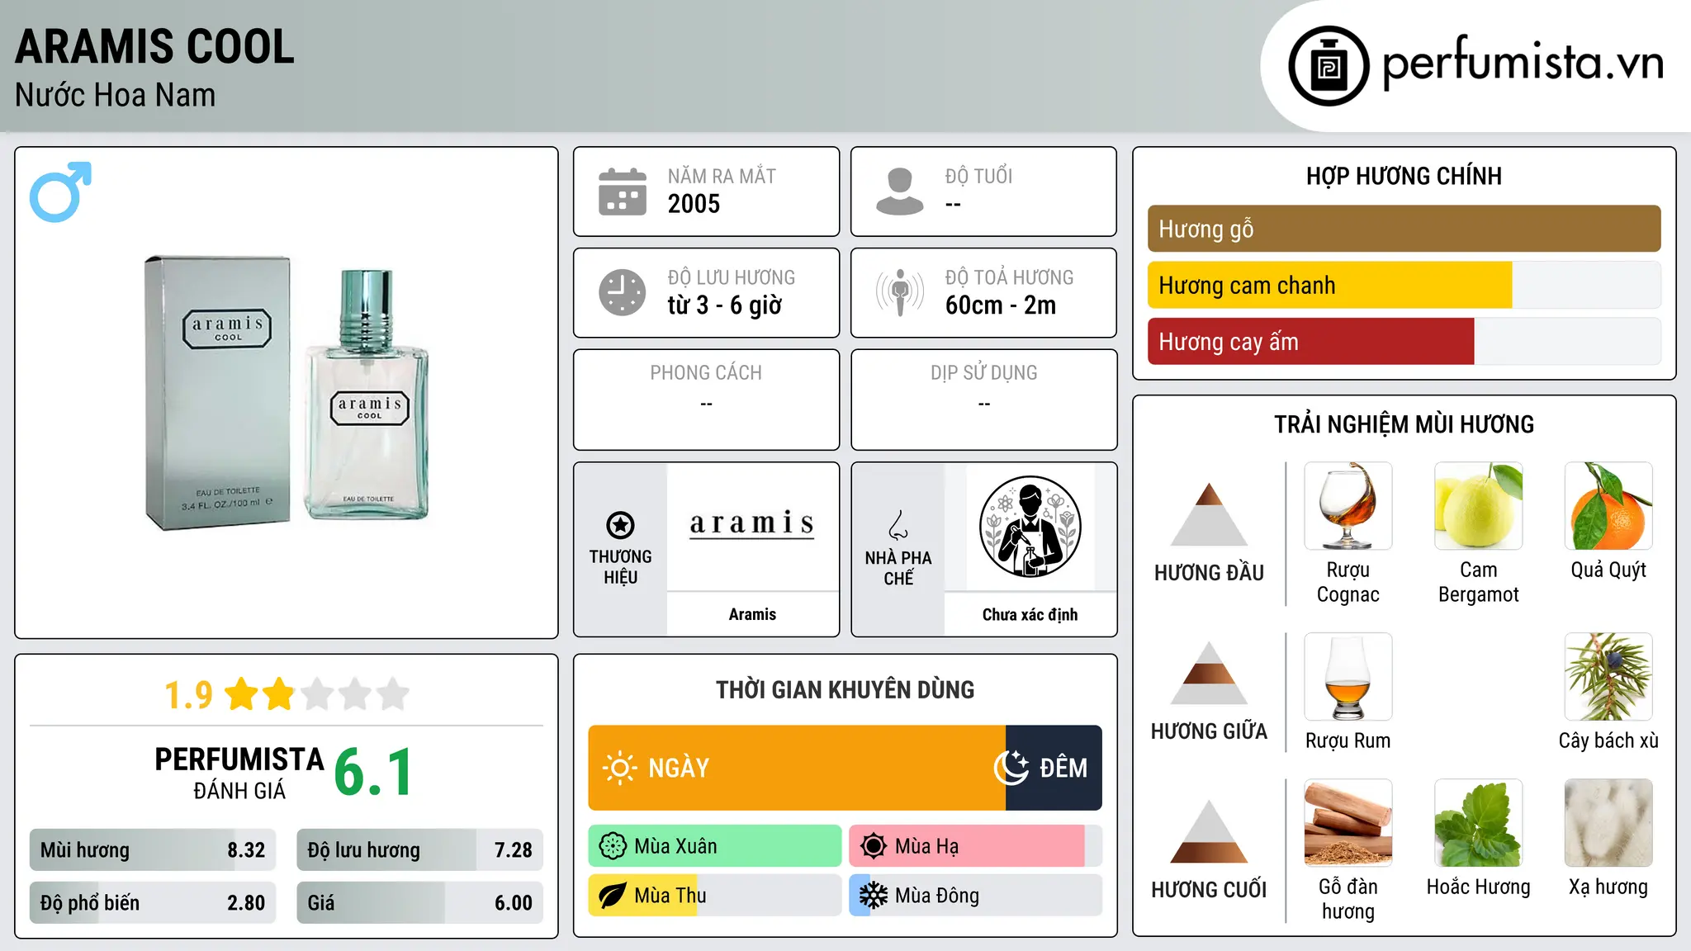Click the Mùa Xuân season bar
The height and width of the screenshot is (951, 1691).
click(x=715, y=846)
